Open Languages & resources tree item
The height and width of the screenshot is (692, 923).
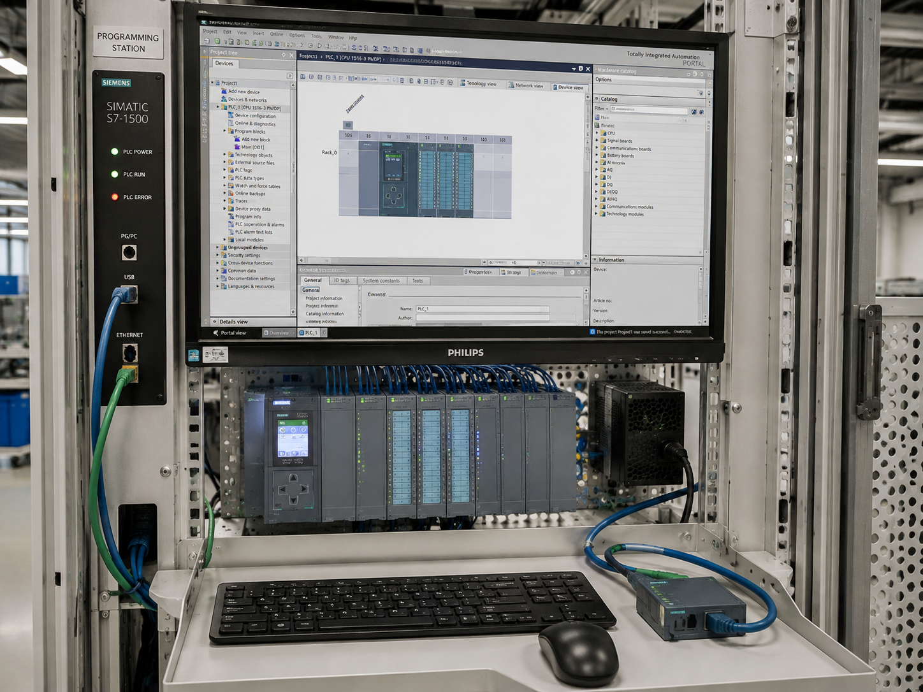pos(251,286)
